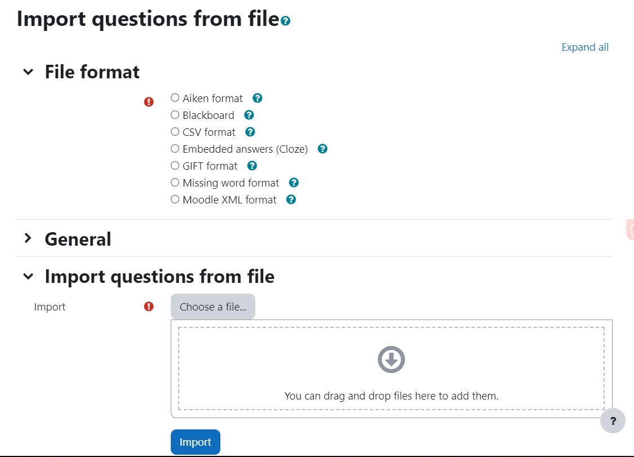Open Moodle XML format help
Image resolution: width=634 pixels, height=457 pixels.
291,199
